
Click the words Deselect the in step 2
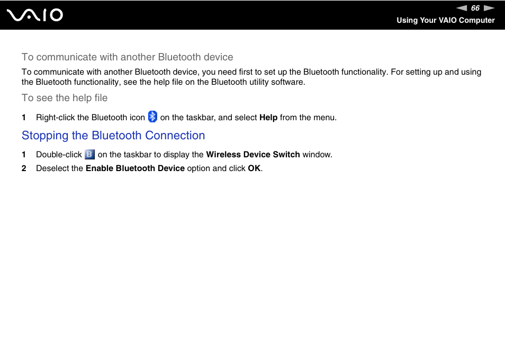pos(60,168)
